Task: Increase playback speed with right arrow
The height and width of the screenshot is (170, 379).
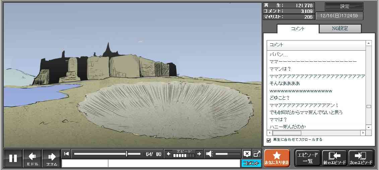Action: tap(199, 154)
